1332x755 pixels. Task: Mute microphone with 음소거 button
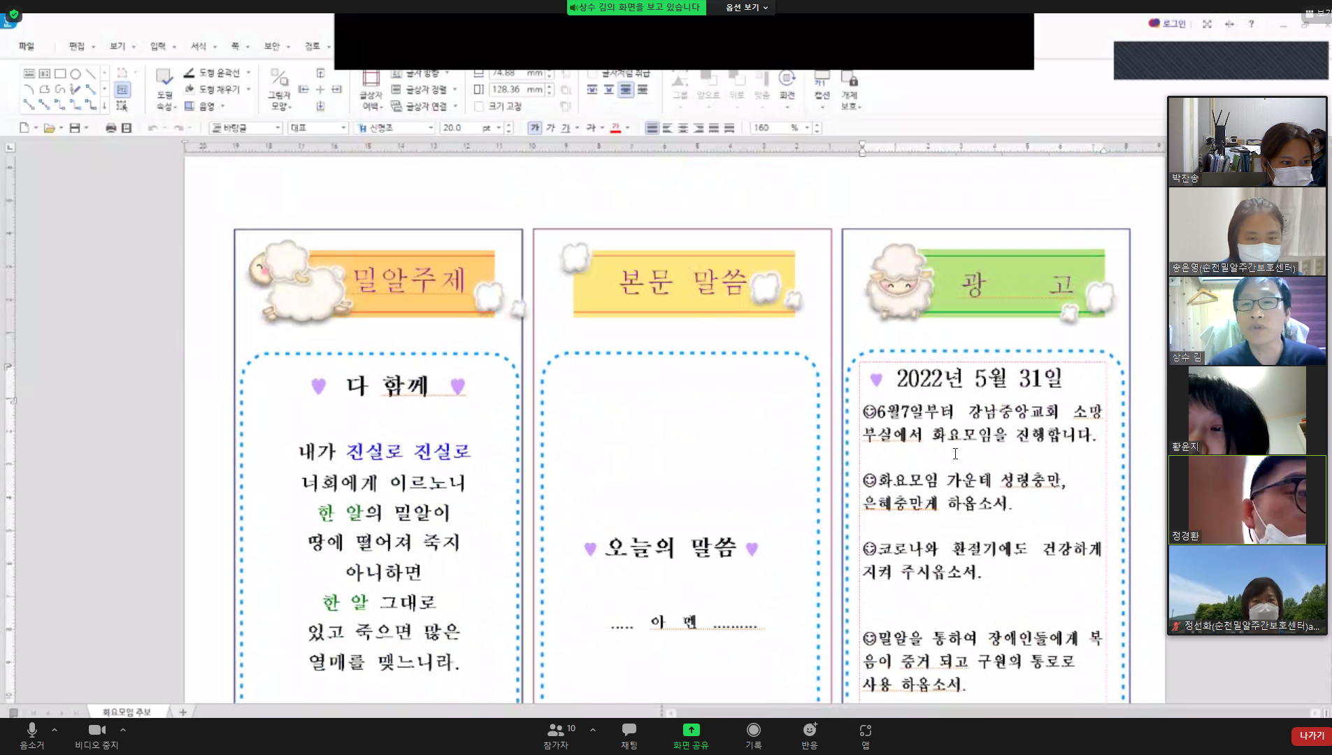point(31,736)
